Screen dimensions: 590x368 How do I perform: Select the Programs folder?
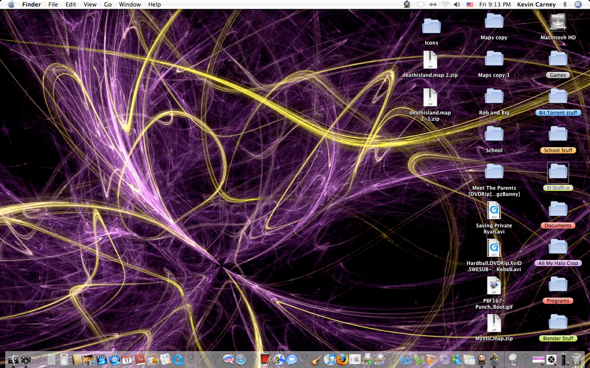(558, 284)
